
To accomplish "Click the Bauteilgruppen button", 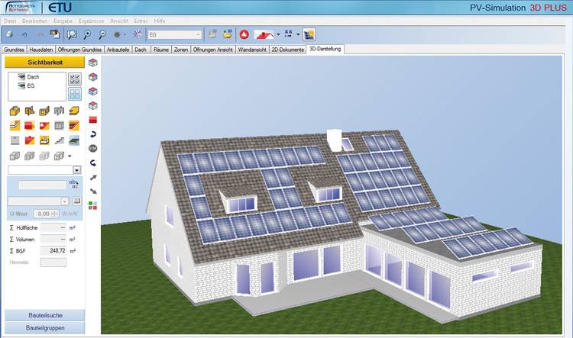I will point(45,327).
